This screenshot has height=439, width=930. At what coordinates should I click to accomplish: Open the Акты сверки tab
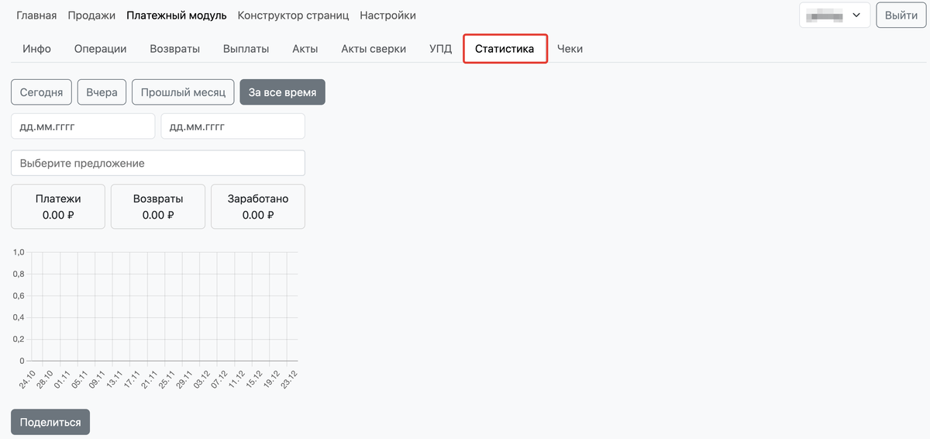(374, 49)
